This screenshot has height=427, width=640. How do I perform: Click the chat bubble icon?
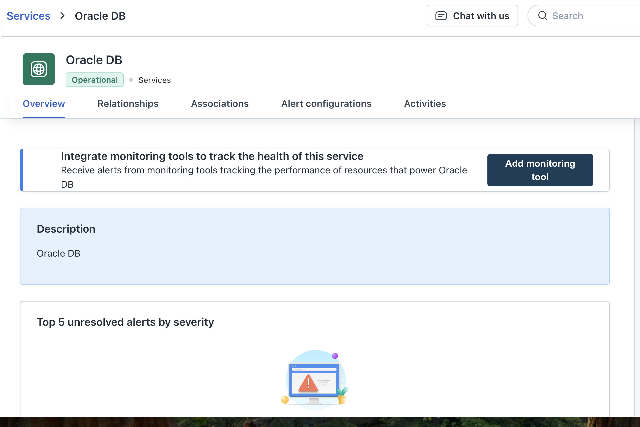(x=441, y=16)
